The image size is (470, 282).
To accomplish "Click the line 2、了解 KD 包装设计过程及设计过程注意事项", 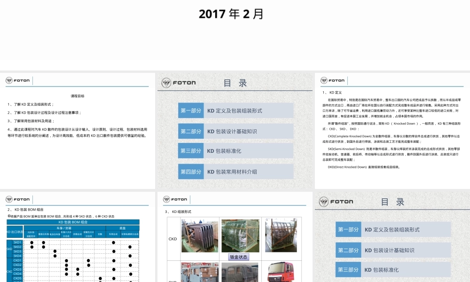I will tap(44, 113).
